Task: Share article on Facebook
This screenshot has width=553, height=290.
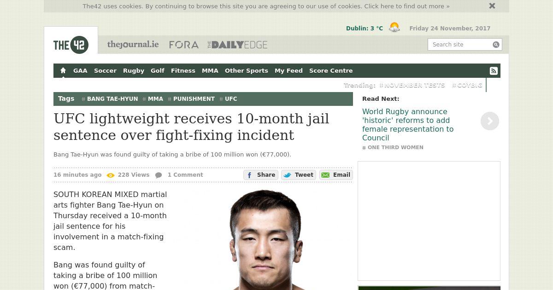Action: click(260, 175)
